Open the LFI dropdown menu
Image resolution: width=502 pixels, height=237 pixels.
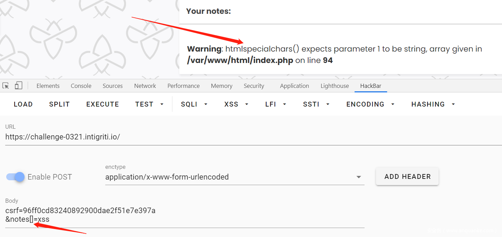pos(276,104)
